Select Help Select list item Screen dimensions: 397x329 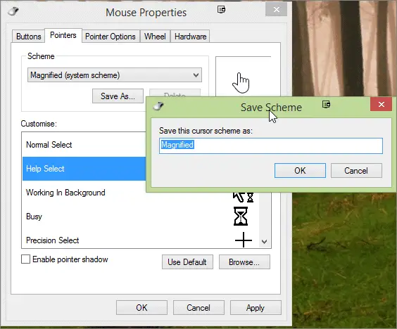[84, 169]
